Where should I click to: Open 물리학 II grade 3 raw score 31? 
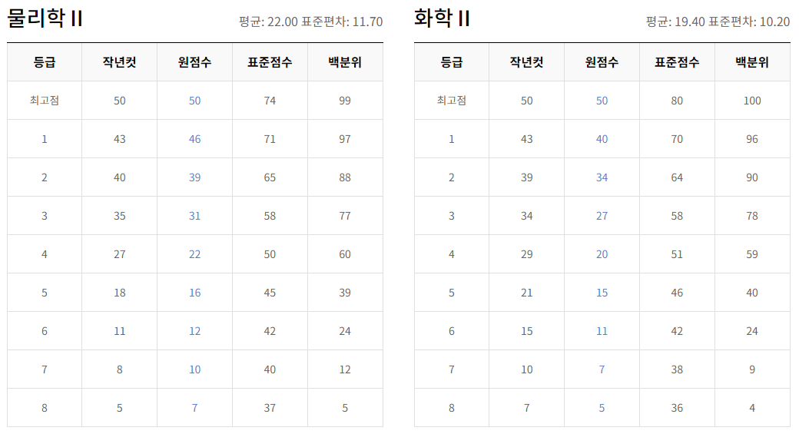tap(194, 216)
